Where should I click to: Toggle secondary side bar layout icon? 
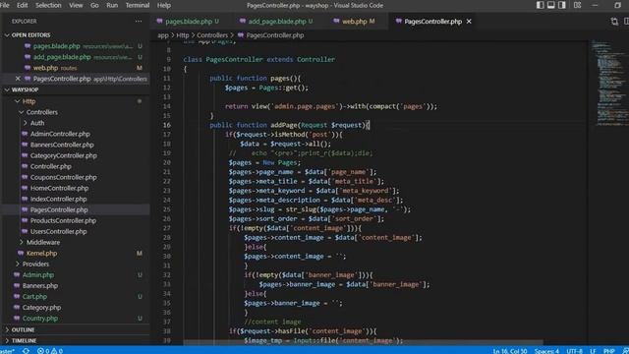point(562,5)
